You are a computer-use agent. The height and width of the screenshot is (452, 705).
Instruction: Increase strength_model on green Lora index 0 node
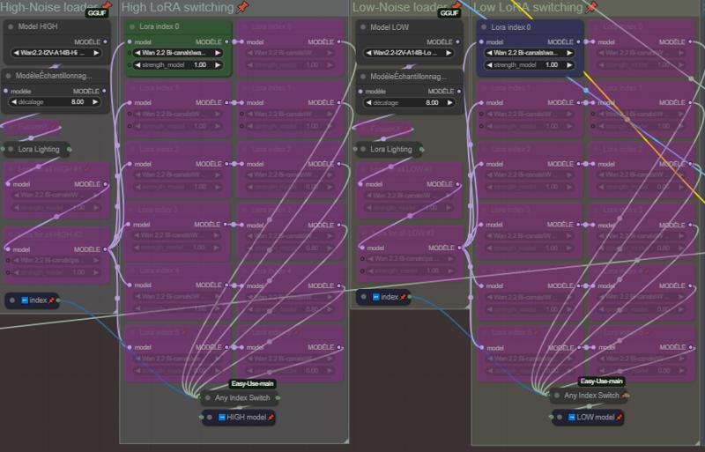[x=218, y=65]
